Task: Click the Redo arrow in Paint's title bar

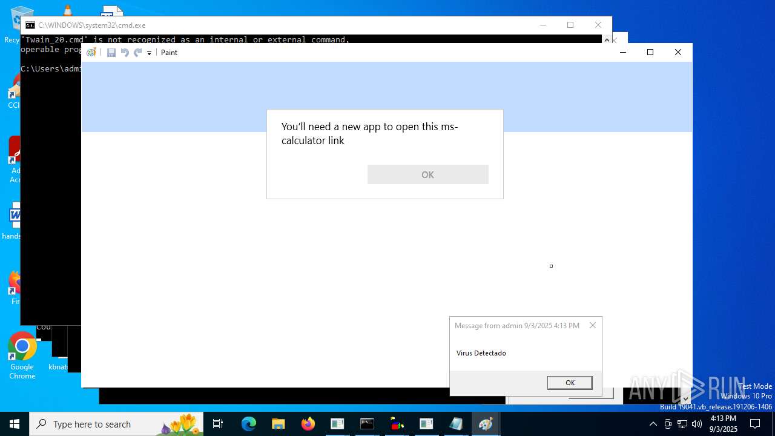Action: click(137, 53)
